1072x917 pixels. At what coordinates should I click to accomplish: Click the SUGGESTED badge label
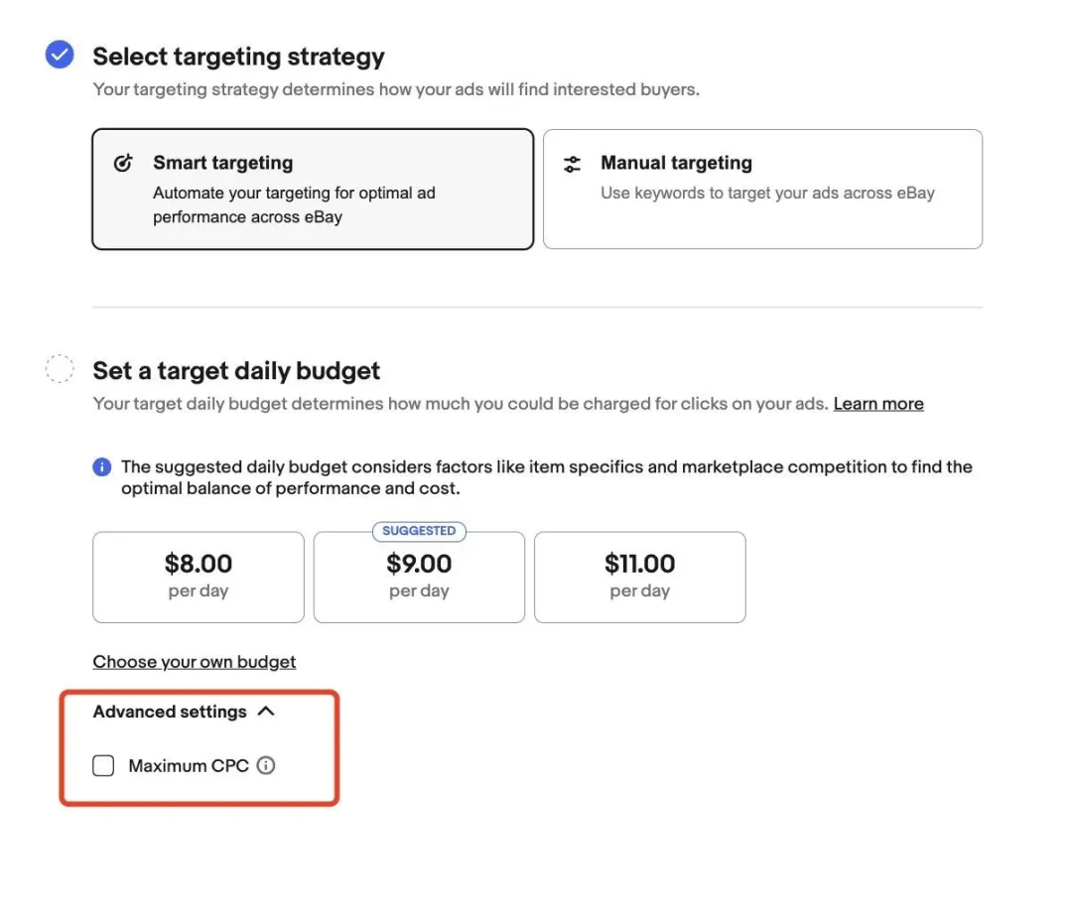click(419, 531)
